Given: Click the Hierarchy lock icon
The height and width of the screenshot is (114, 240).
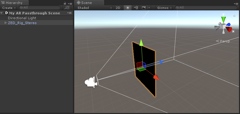Looking at the screenshot, I should 65,3.
